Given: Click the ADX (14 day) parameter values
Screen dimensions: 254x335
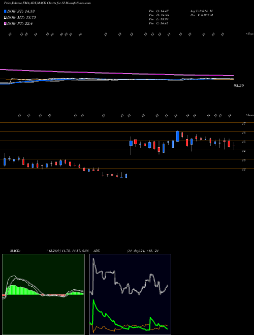Looking at the screenshot, I should [x=142, y=251].
